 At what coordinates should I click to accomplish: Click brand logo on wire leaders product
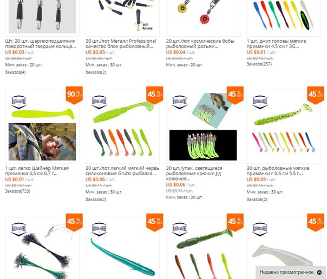tap(19, 229)
